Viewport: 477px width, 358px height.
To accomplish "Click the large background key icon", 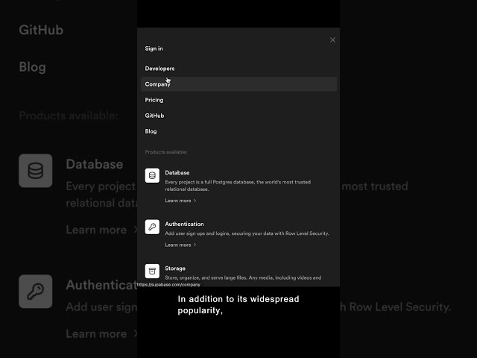I will click(36, 292).
